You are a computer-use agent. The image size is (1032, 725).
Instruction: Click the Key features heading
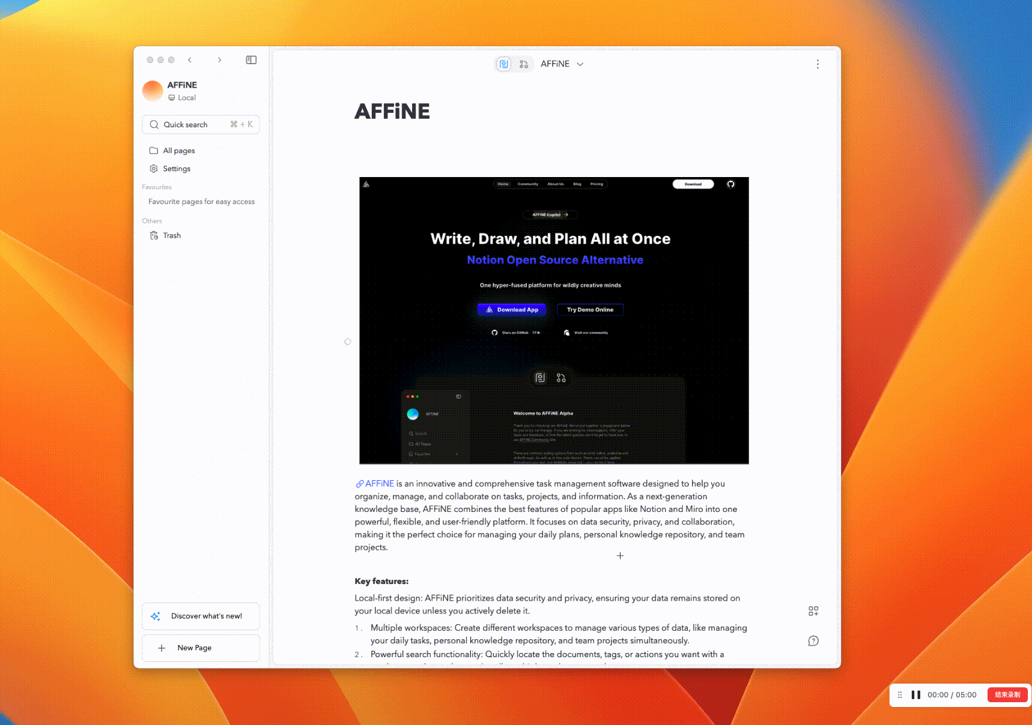pyautogui.click(x=381, y=581)
